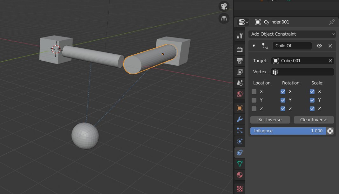The height and width of the screenshot is (194, 339).
Task: Disable Rotation X checkbox
Action: (x=283, y=91)
